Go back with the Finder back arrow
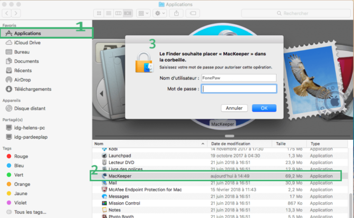This screenshot has width=354, height=218. click(x=7, y=13)
